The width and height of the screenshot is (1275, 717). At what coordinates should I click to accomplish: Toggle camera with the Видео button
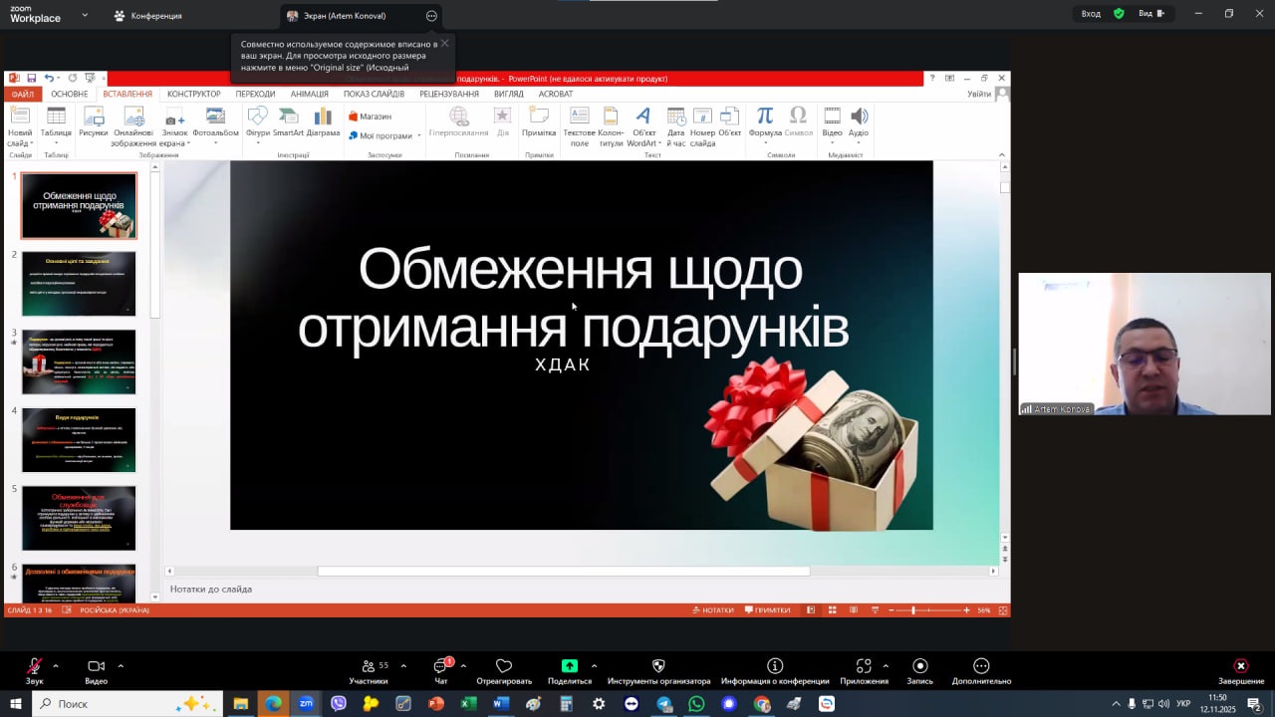(x=96, y=667)
